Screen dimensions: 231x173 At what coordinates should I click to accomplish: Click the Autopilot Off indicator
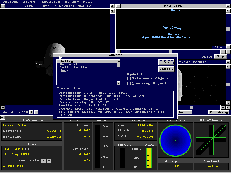[175, 166]
